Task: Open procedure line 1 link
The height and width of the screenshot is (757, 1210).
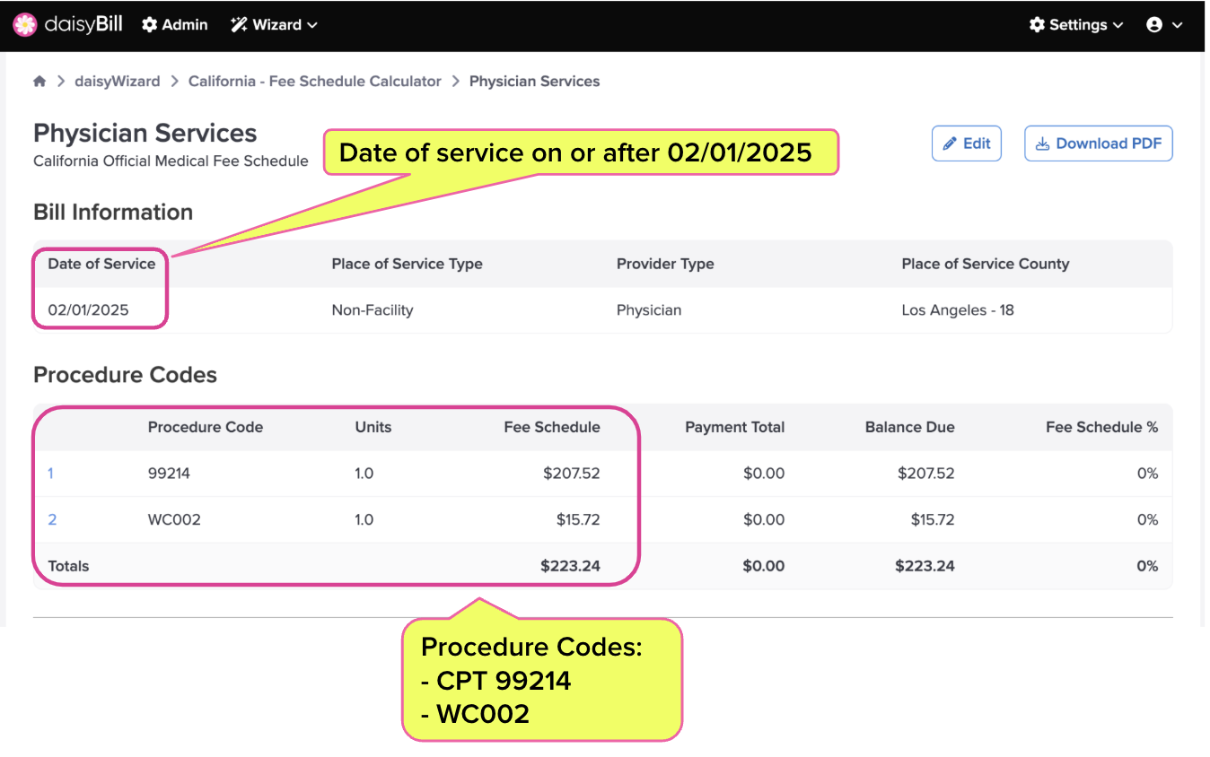Action: coord(50,474)
